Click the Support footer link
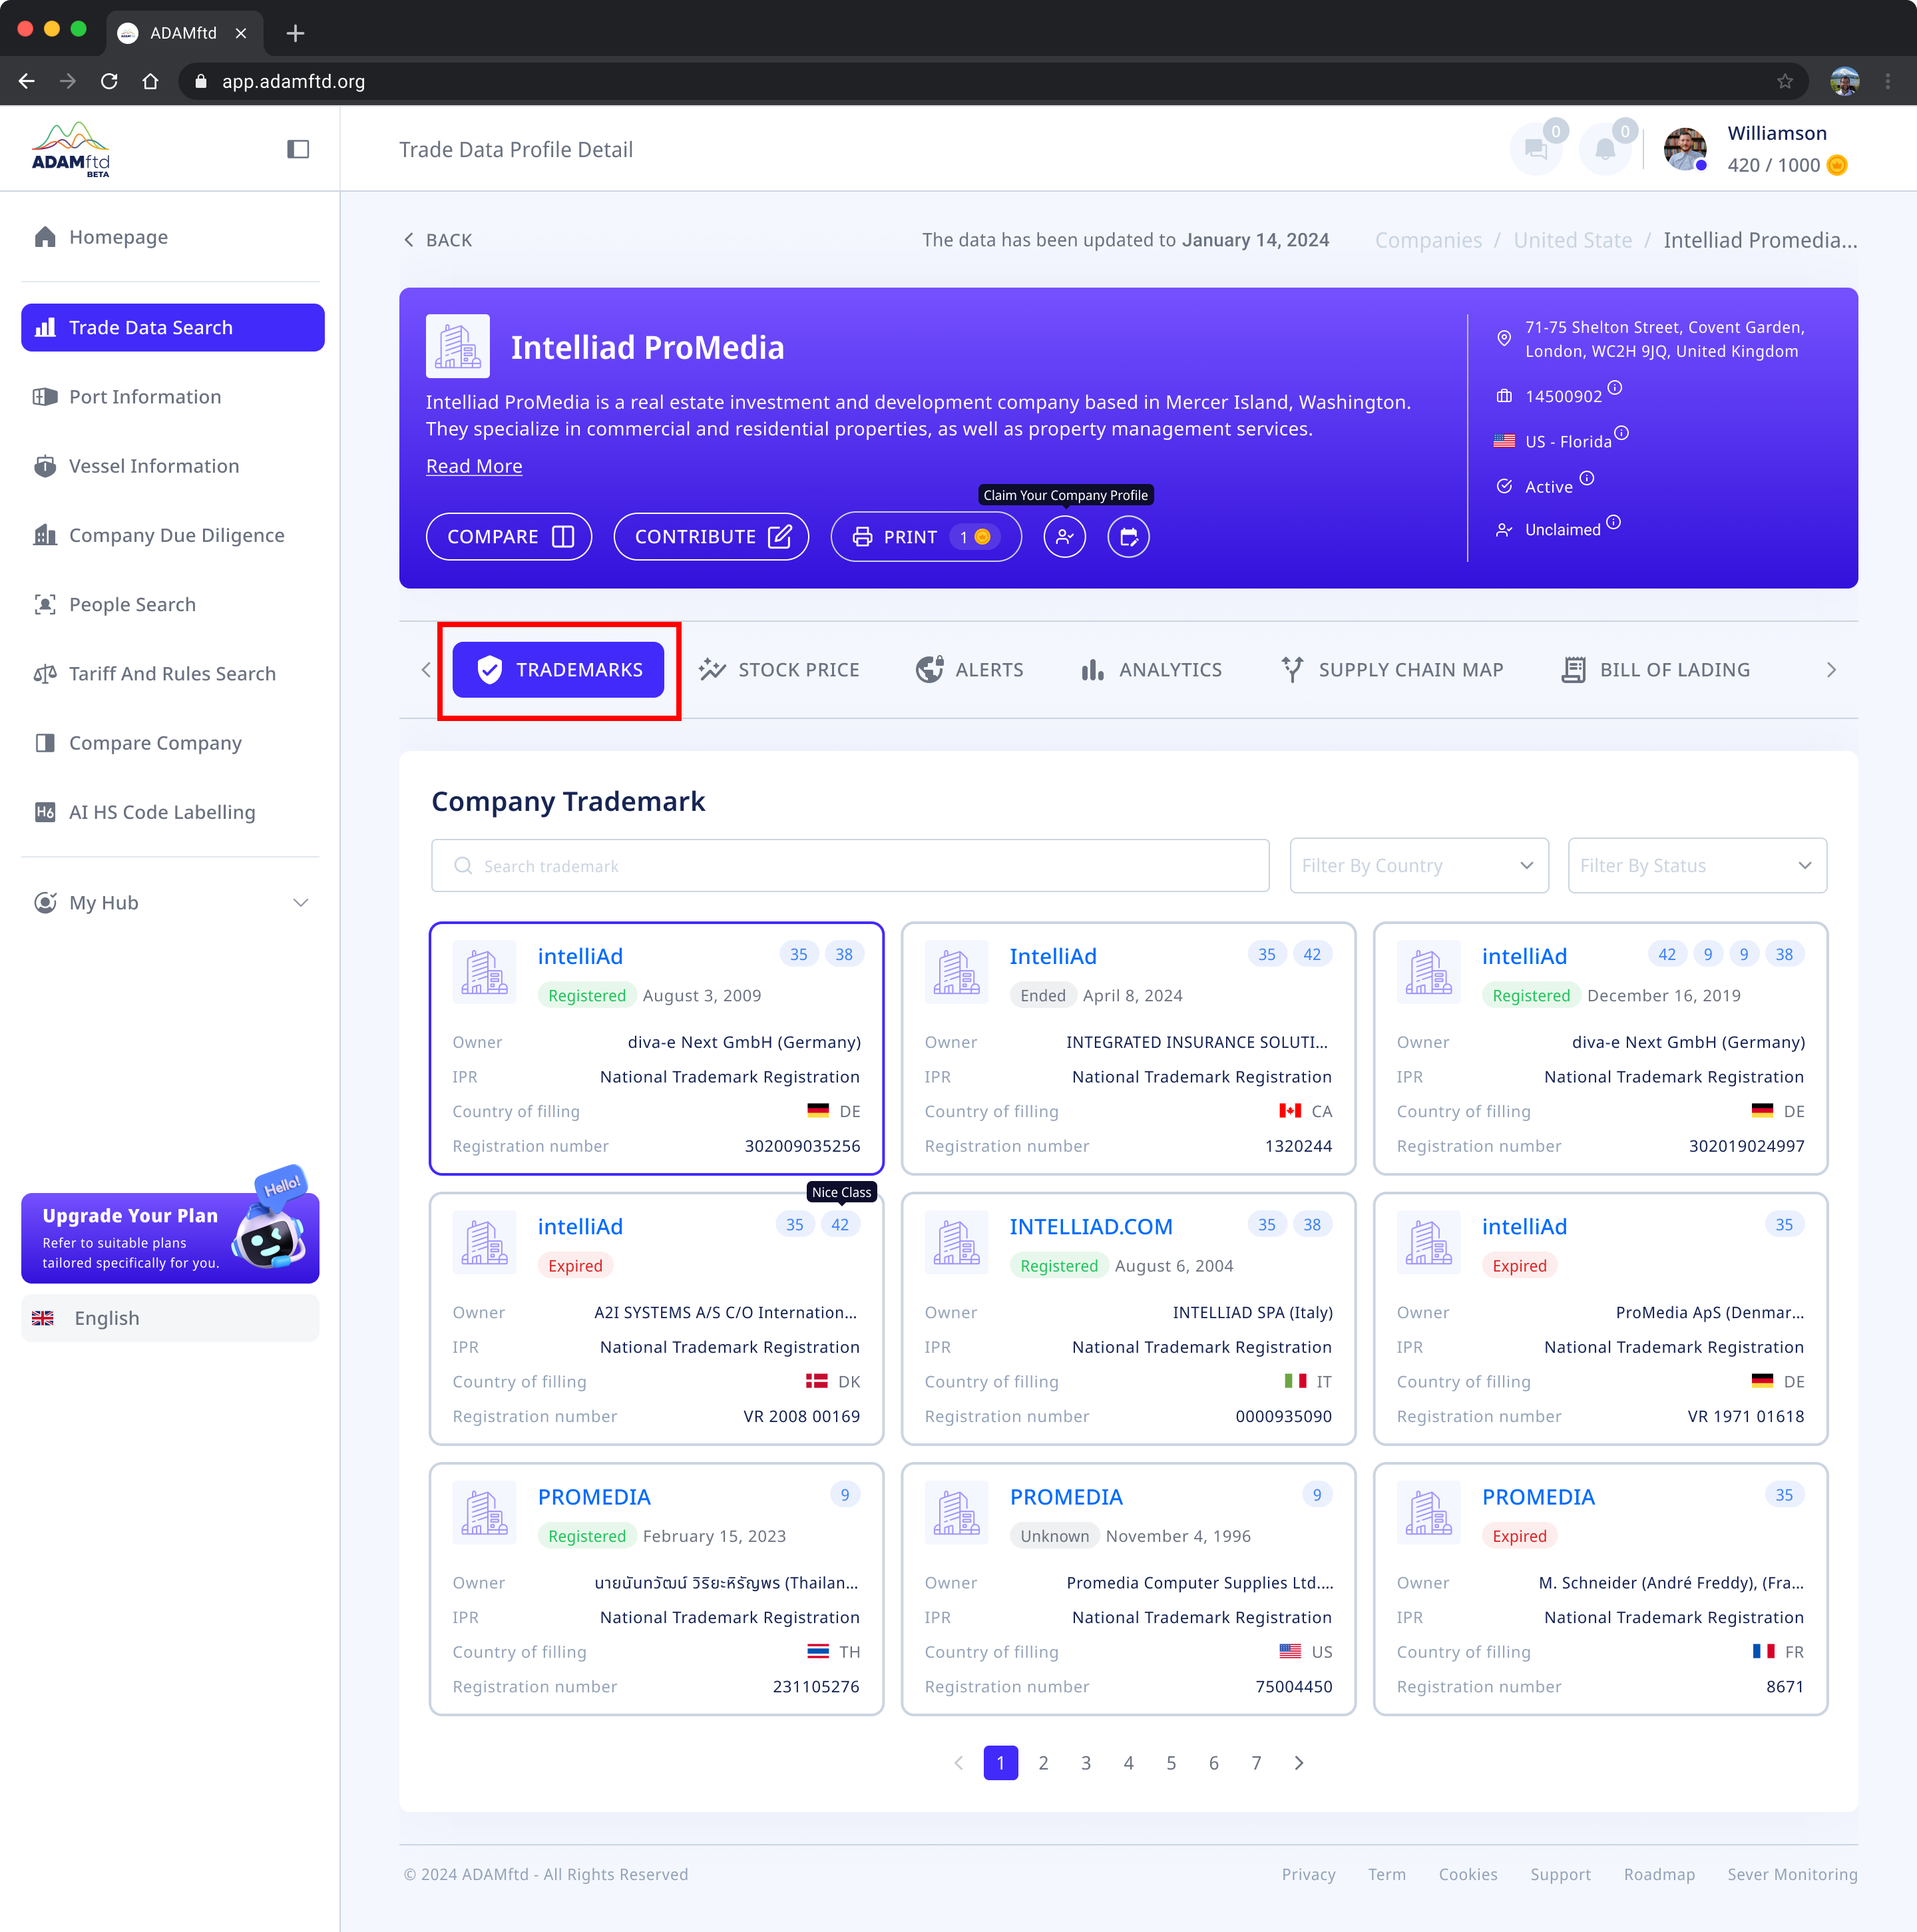Image resolution: width=1917 pixels, height=1932 pixels. [x=1560, y=1874]
